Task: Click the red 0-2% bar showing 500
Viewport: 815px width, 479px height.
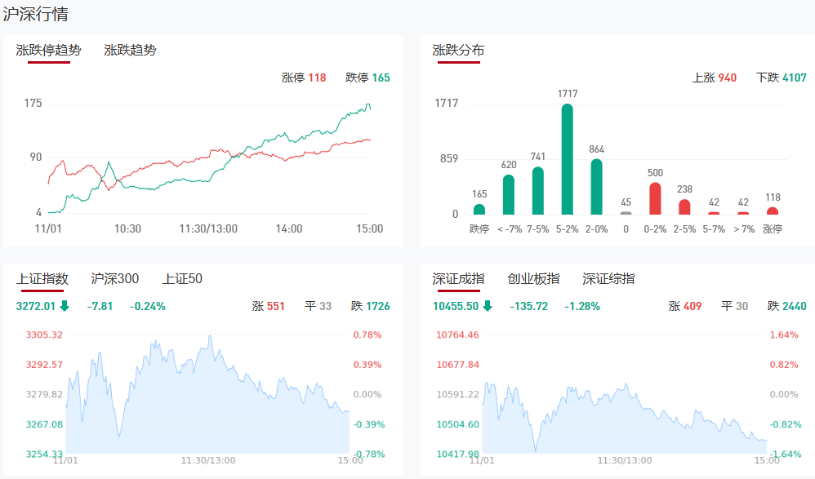Action: (x=655, y=198)
